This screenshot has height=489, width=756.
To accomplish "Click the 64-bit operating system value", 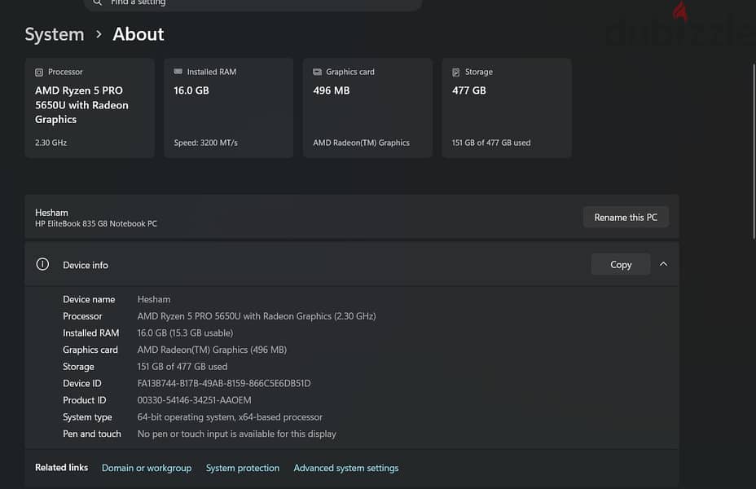I will click(230, 417).
